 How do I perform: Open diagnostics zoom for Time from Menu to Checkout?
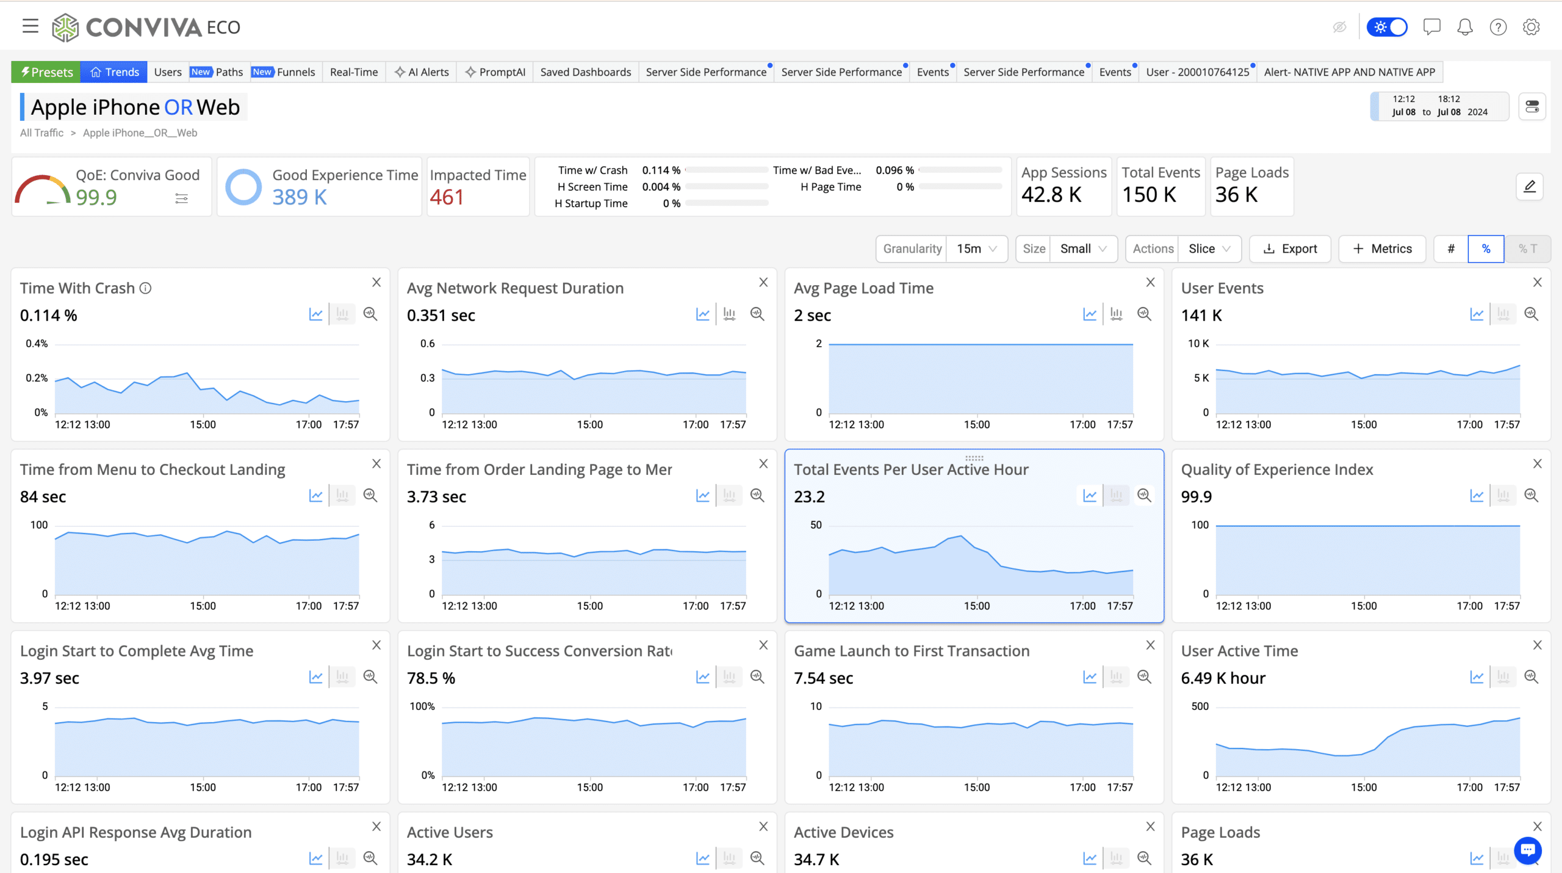[370, 496]
